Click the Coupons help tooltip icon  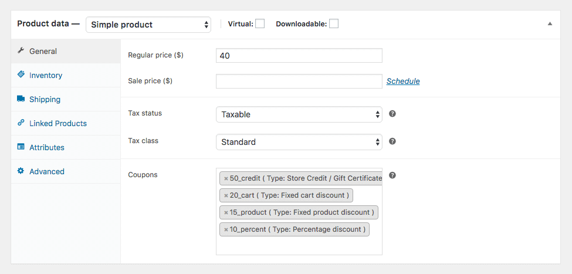tap(392, 175)
